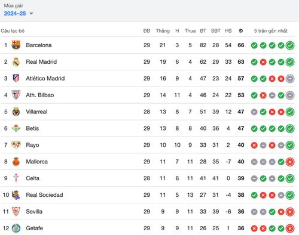The height and width of the screenshot is (235, 299).
Task: Click the 5 trận gần nhất header
Action: 271,31
